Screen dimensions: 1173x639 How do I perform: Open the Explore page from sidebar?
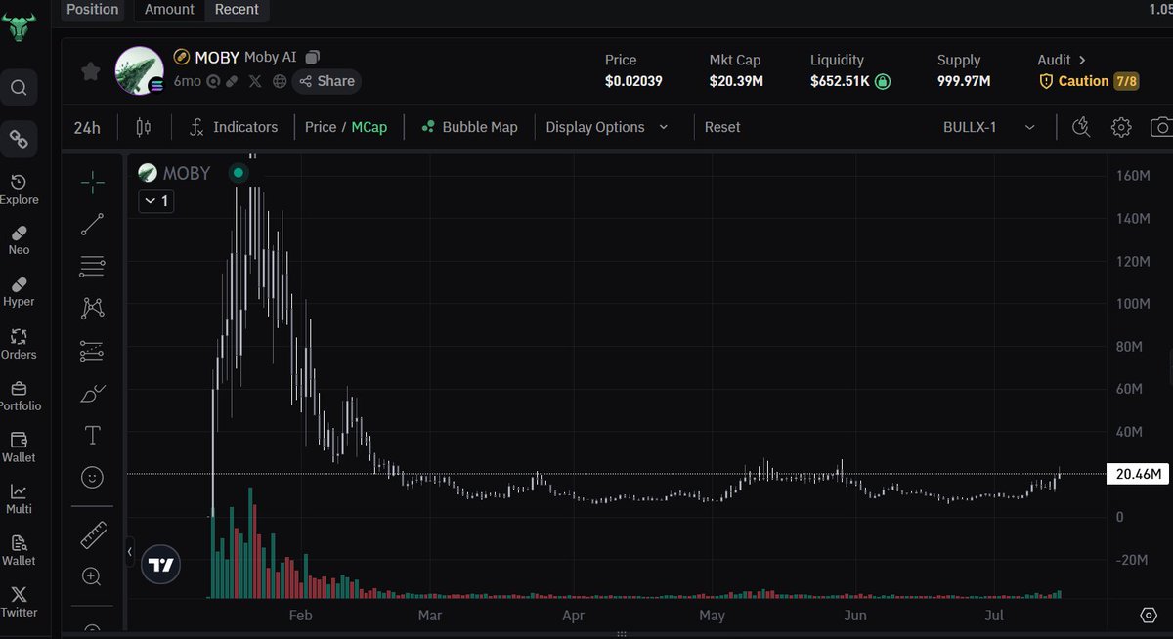pyautogui.click(x=19, y=190)
